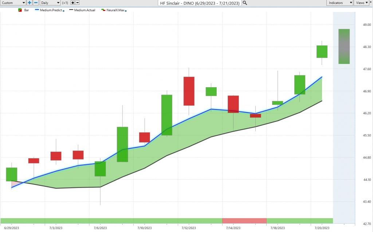The image size is (373, 232).
Task: Open the Daily interval dropdown
Action: tap(50, 3)
